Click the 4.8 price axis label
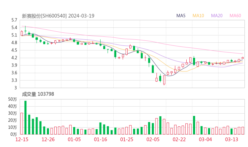 tap(14, 42)
